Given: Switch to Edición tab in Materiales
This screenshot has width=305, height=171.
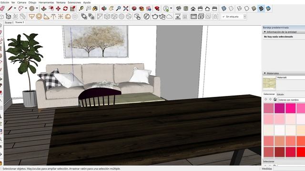Looking at the screenshot, I should pyautogui.click(x=280, y=95).
